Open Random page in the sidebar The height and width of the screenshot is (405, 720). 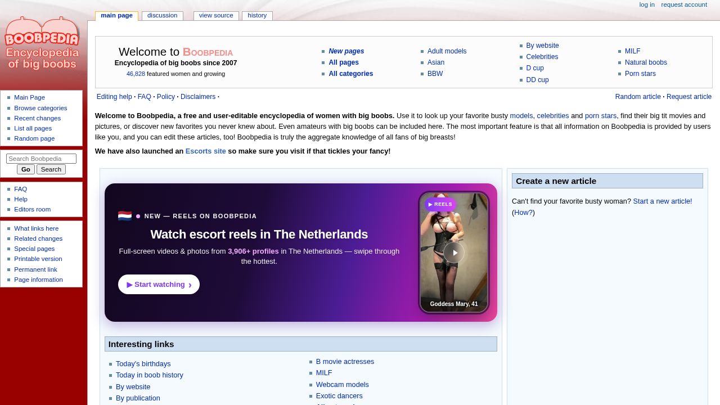tap(34, 138)
